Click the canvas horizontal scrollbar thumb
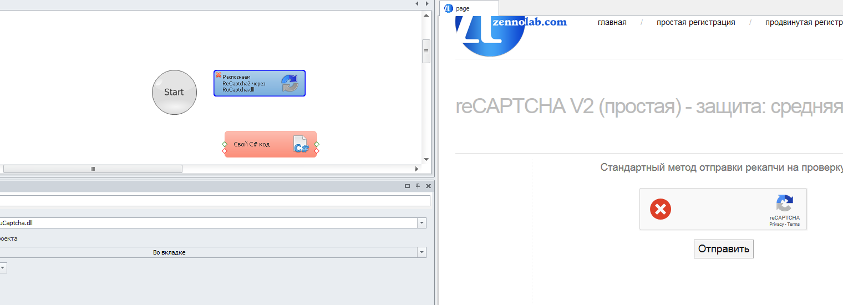The width and height of the screenshot is (843, 305). coord(93,169)
